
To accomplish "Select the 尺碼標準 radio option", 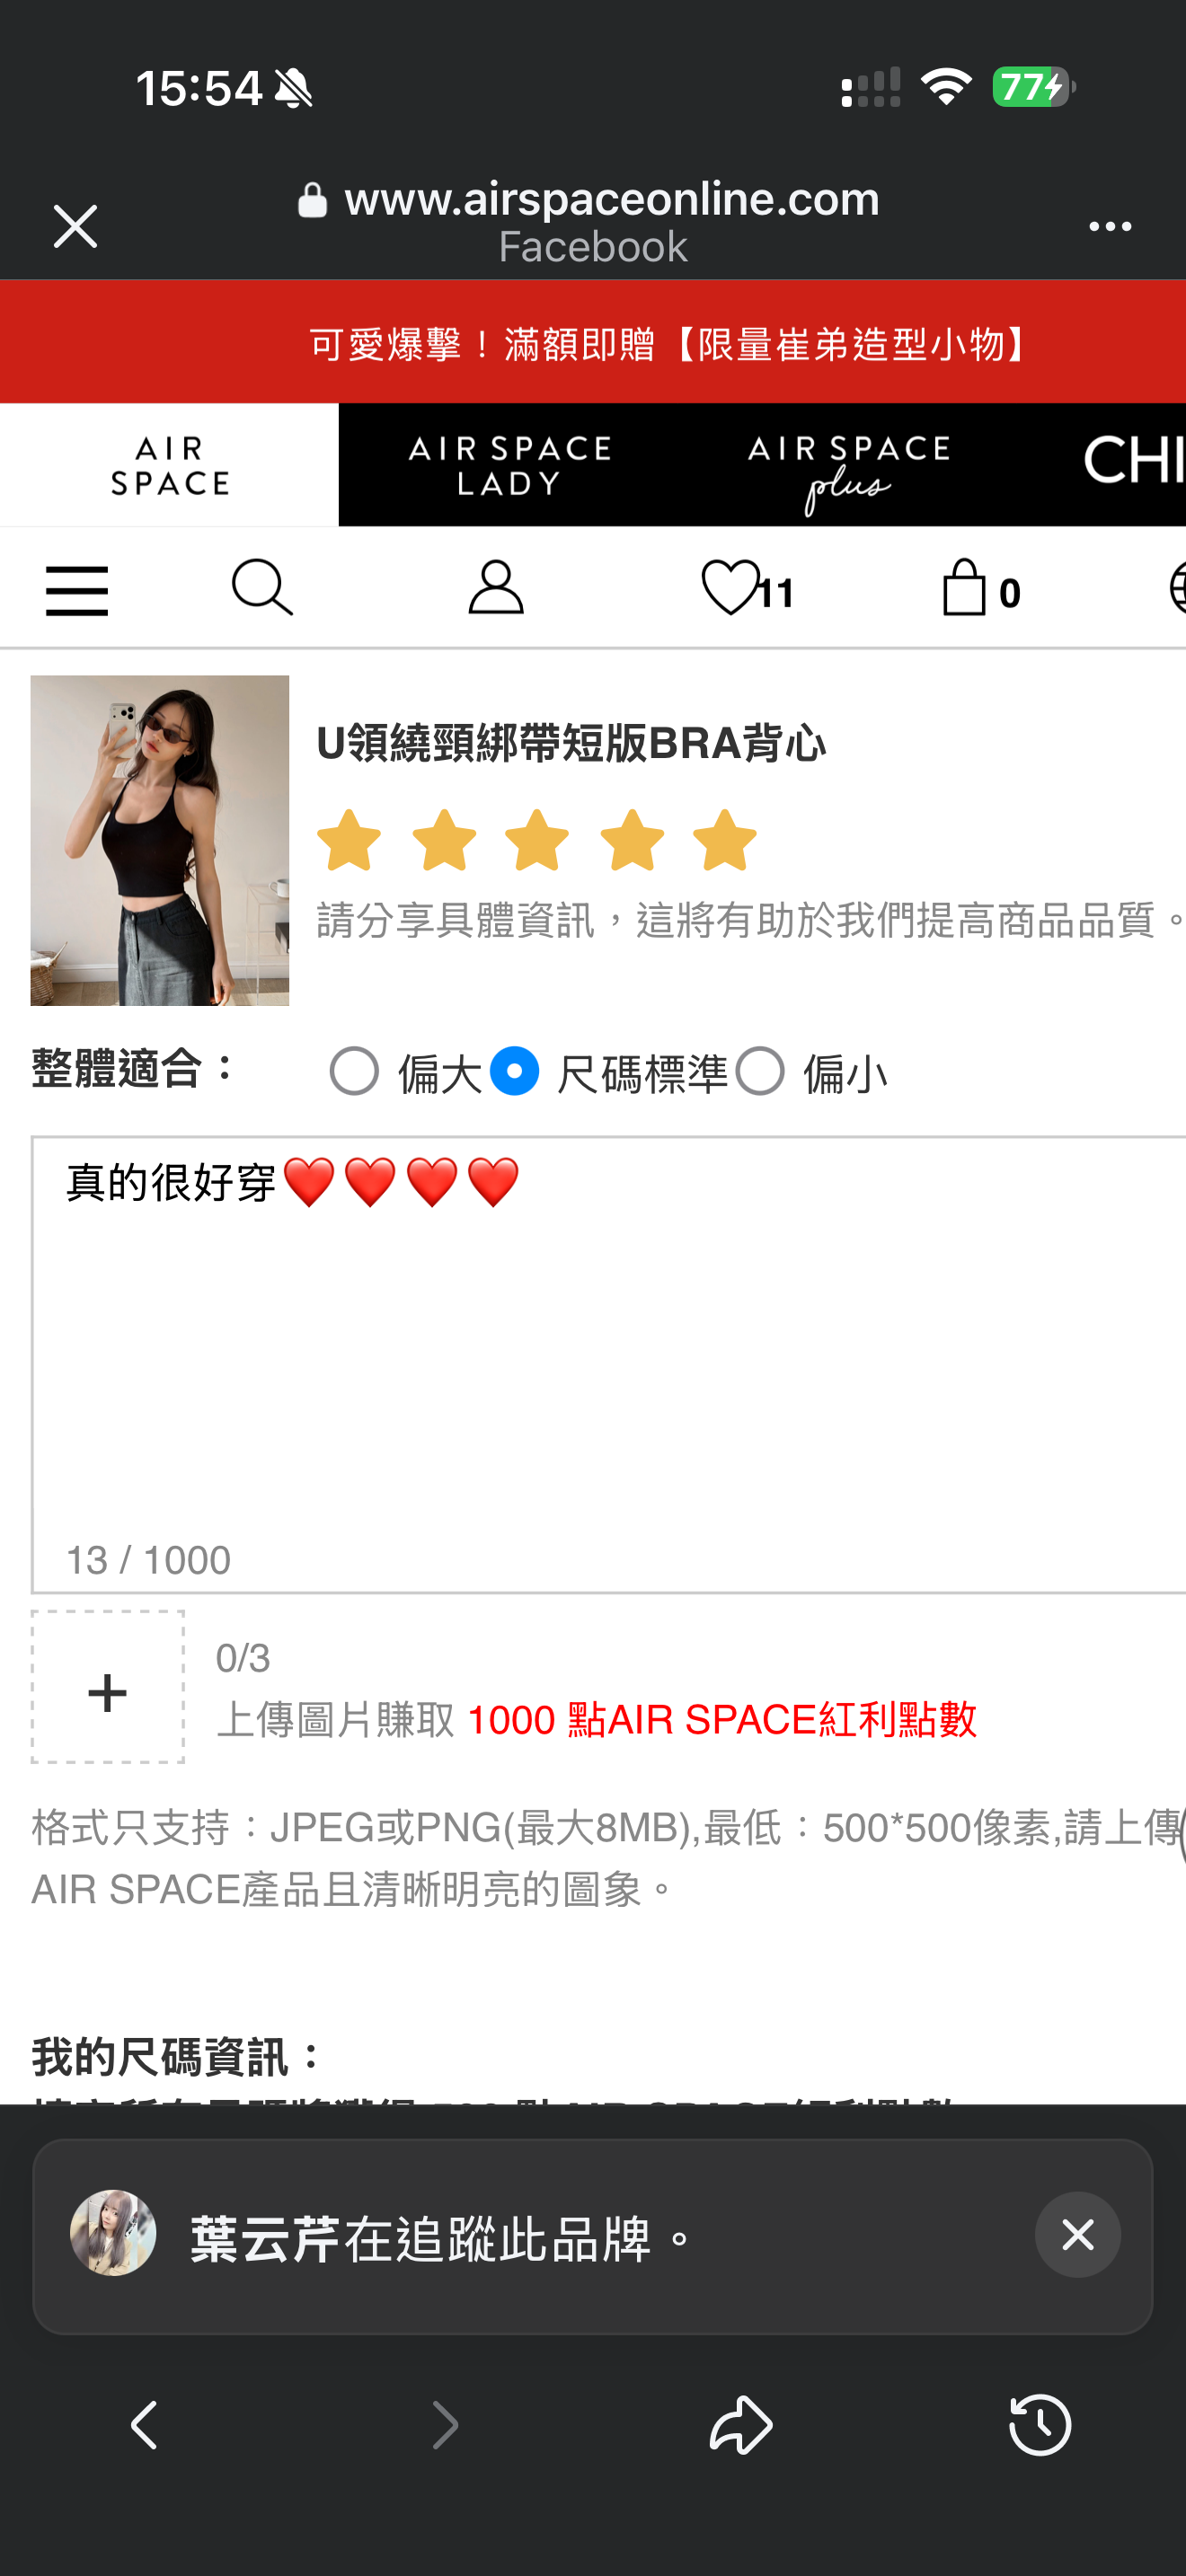I will coord(515,1072).
